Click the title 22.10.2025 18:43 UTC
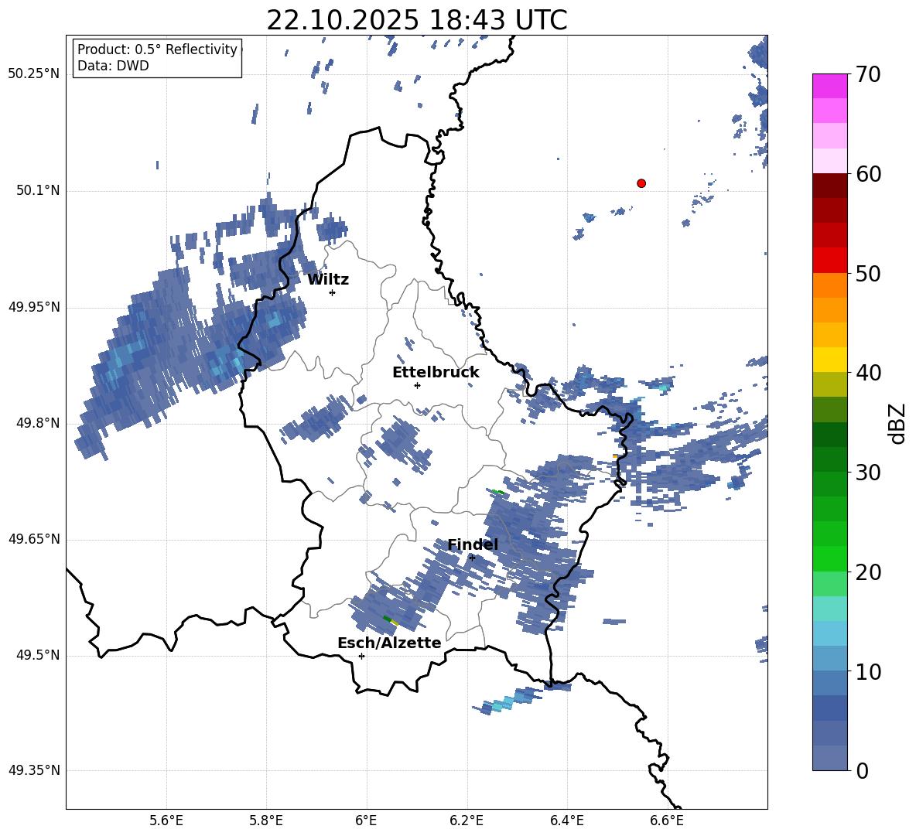Image resolution: width=916 pixels, height=836 pixels. click(x=416, y=20)
